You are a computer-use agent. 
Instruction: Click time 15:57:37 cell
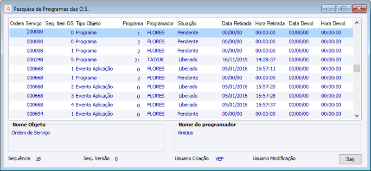(265, 105)
